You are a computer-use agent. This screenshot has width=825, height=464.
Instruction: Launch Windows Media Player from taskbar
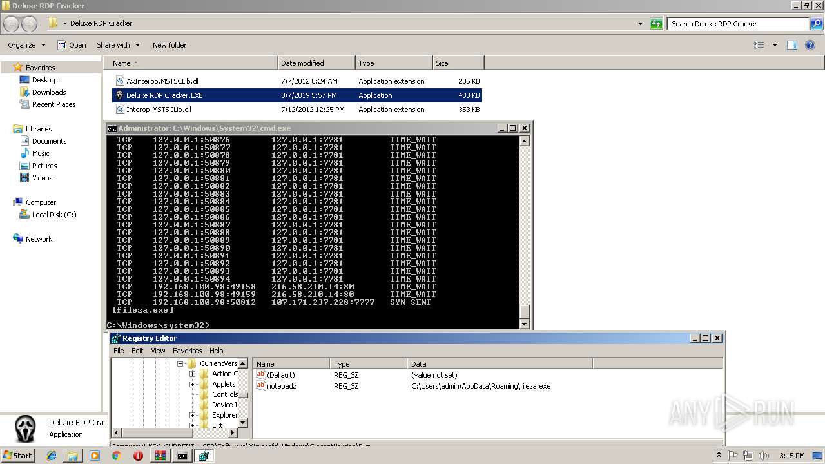[x=95, y=456]
